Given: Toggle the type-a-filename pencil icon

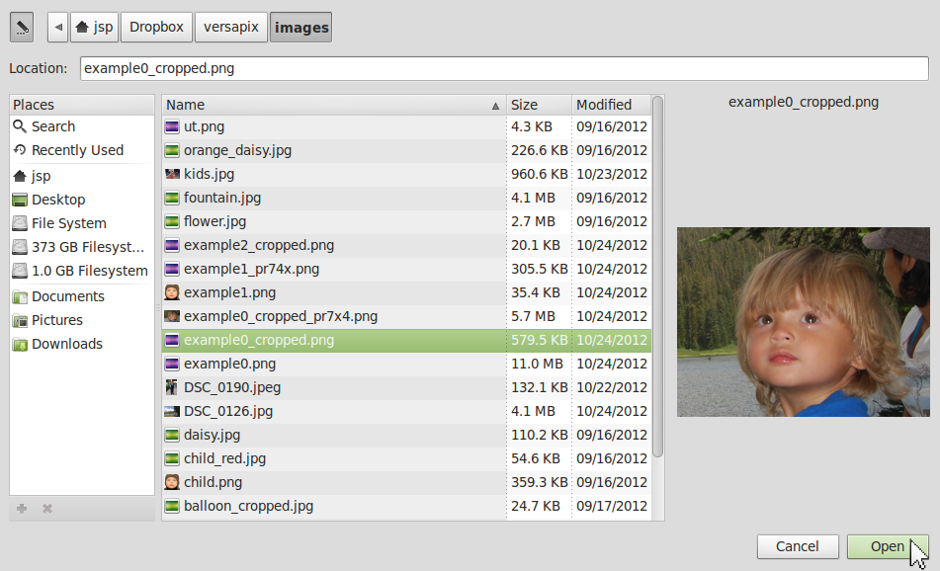Looking at the screenshot, I should tap(22, 28).
